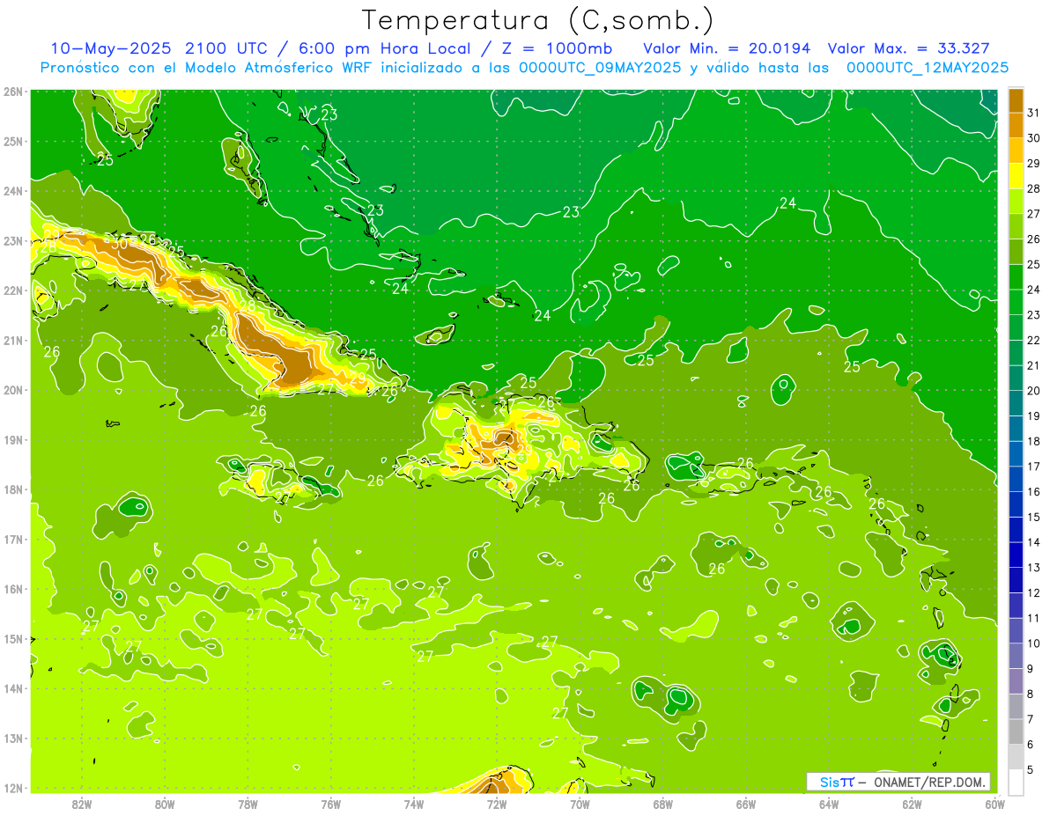
Task: Click the 82W longitude axis label
Action: 82,805
